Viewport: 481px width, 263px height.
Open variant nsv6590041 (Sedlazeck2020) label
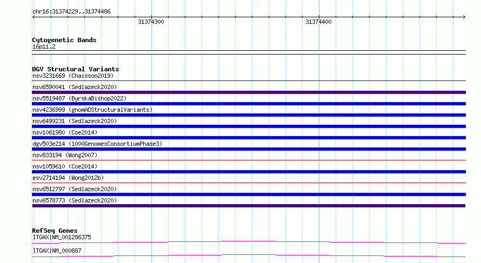[x=75, y=87]
